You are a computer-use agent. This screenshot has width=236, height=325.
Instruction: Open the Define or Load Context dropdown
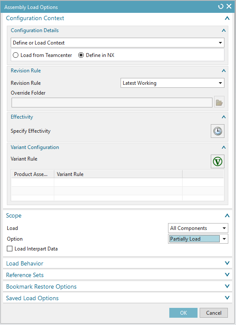[118, 43]
